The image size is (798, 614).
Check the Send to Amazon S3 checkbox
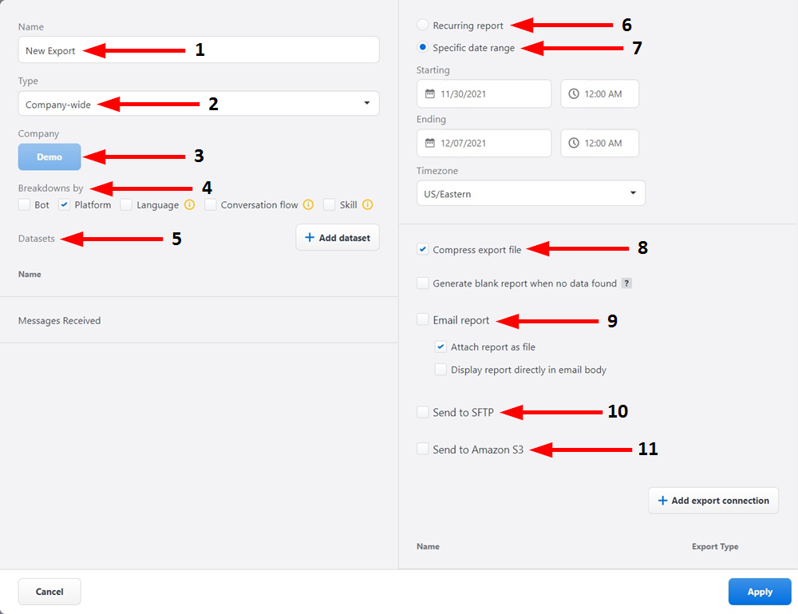point(422,450)
